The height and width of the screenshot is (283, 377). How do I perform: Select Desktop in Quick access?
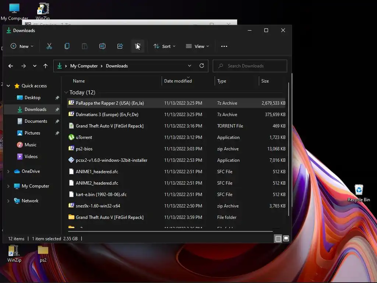(32, 97)
